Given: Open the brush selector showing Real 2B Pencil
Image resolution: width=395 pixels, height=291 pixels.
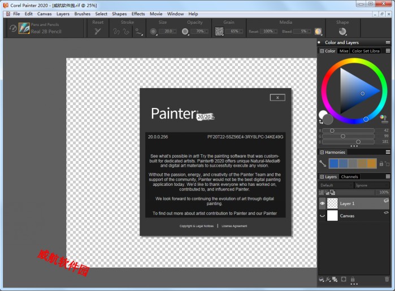Looking at the screenshot, I should (24, 28).
